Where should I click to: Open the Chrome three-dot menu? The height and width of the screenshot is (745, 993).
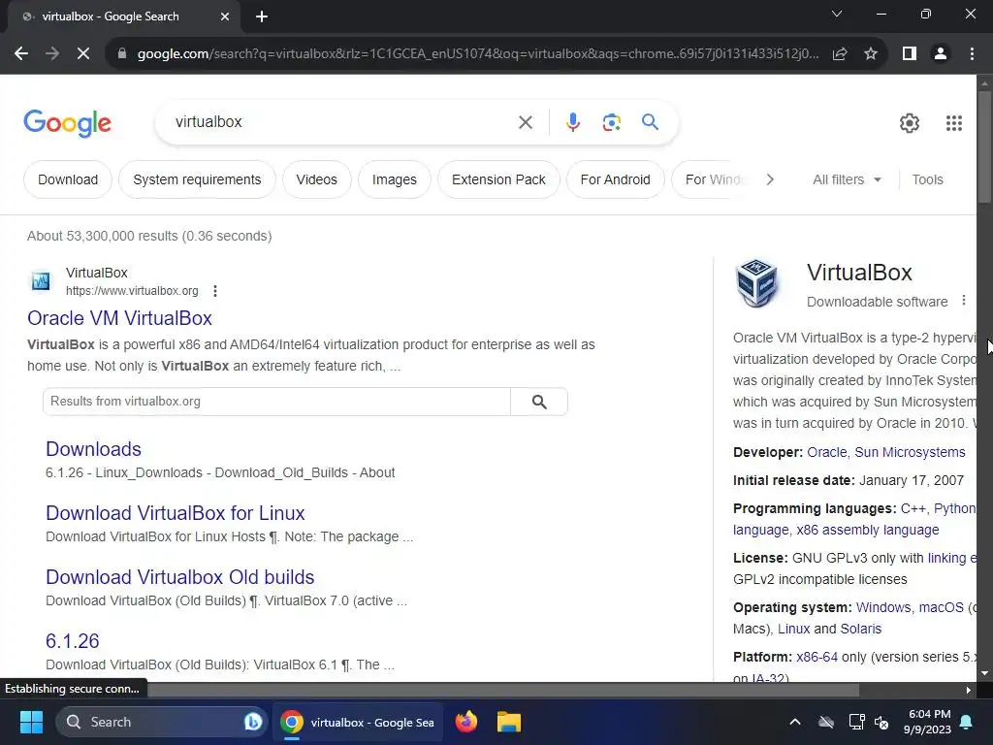point(972,54)
